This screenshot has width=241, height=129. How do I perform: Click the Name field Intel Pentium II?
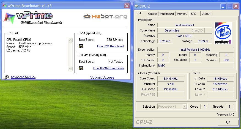pos(185,25)
